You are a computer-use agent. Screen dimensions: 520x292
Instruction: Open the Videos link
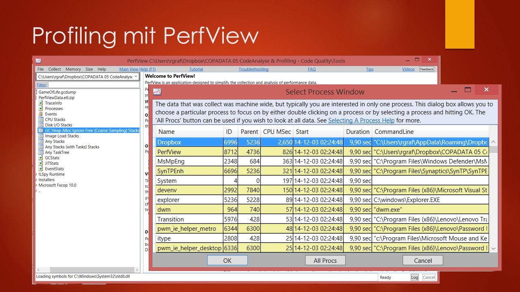click(408, 69)
